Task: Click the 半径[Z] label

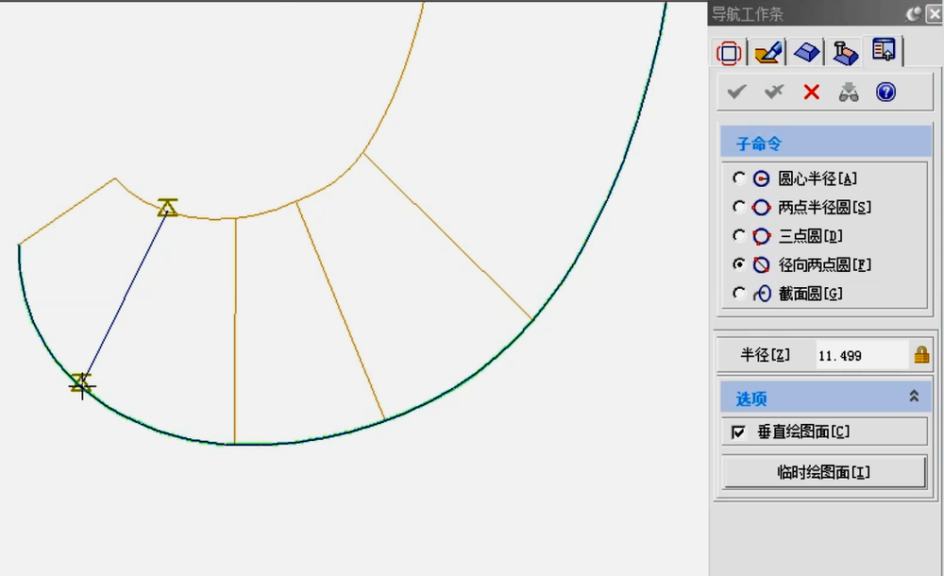Action: point(765,355)
